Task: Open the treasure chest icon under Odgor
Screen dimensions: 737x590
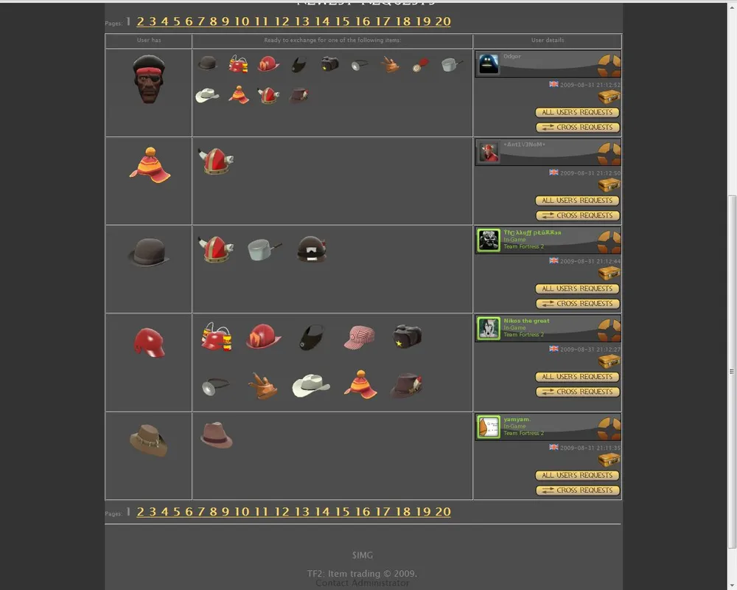Action: [x=609, y=97]
